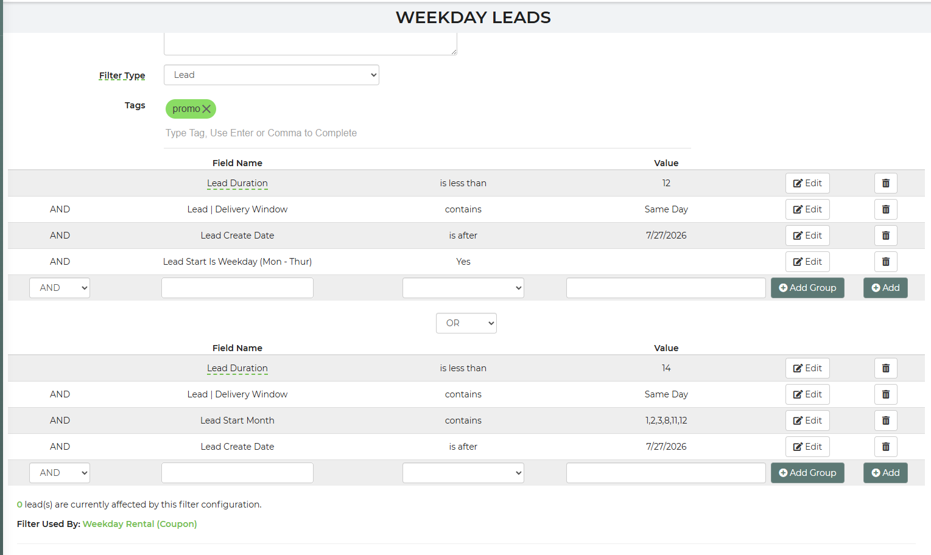
Task: Click the WEEKDAY LEADS heading
Action: 473,18
